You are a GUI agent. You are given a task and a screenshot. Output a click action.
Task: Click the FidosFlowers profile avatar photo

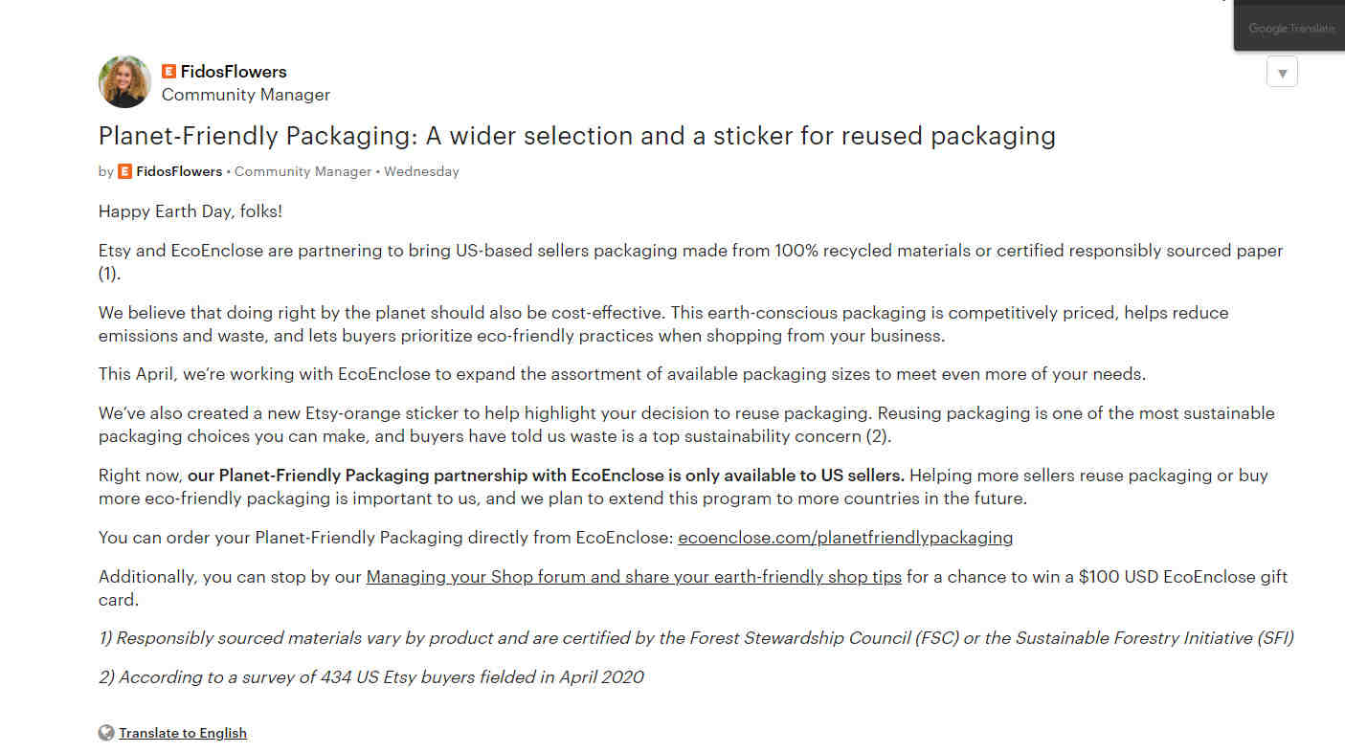pyautogui.click(x=124, y=81)
